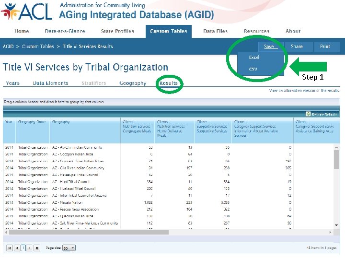Select the AZ - Hopi Tribal Council row
Image resolution: width=345 pixels, height=259 pixels.
pyautogui.click(x=168, y=182)
